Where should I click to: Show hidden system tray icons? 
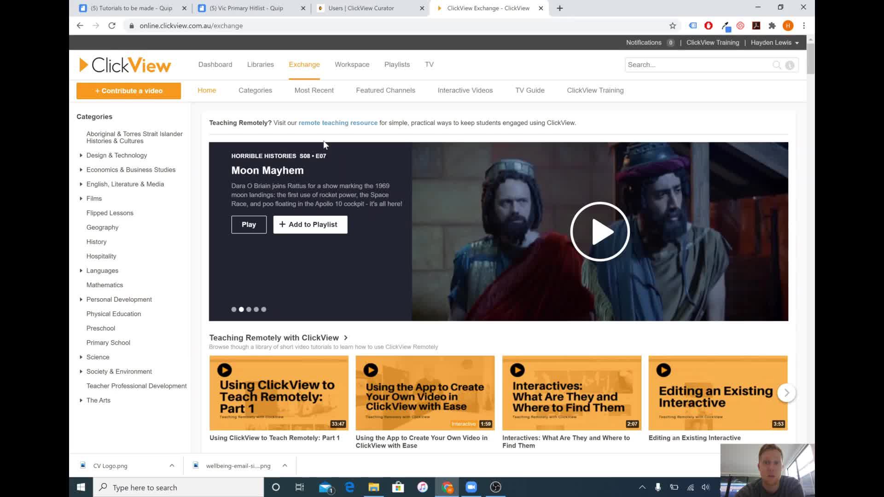[x=642, y=487]
